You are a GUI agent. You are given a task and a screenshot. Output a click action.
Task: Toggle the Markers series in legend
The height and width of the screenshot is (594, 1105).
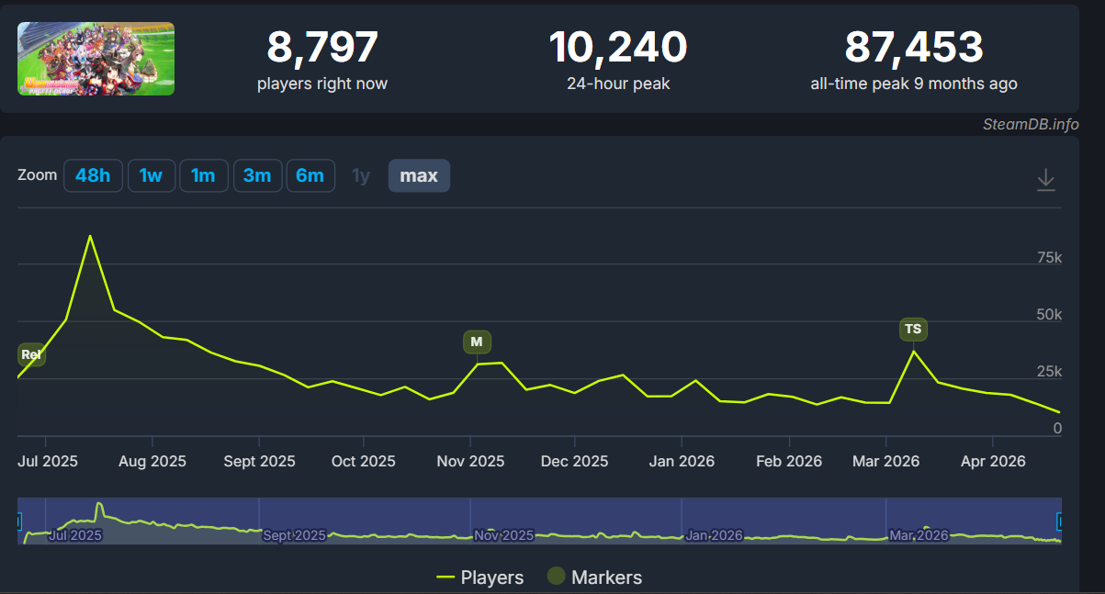click(x=594, y=577)
